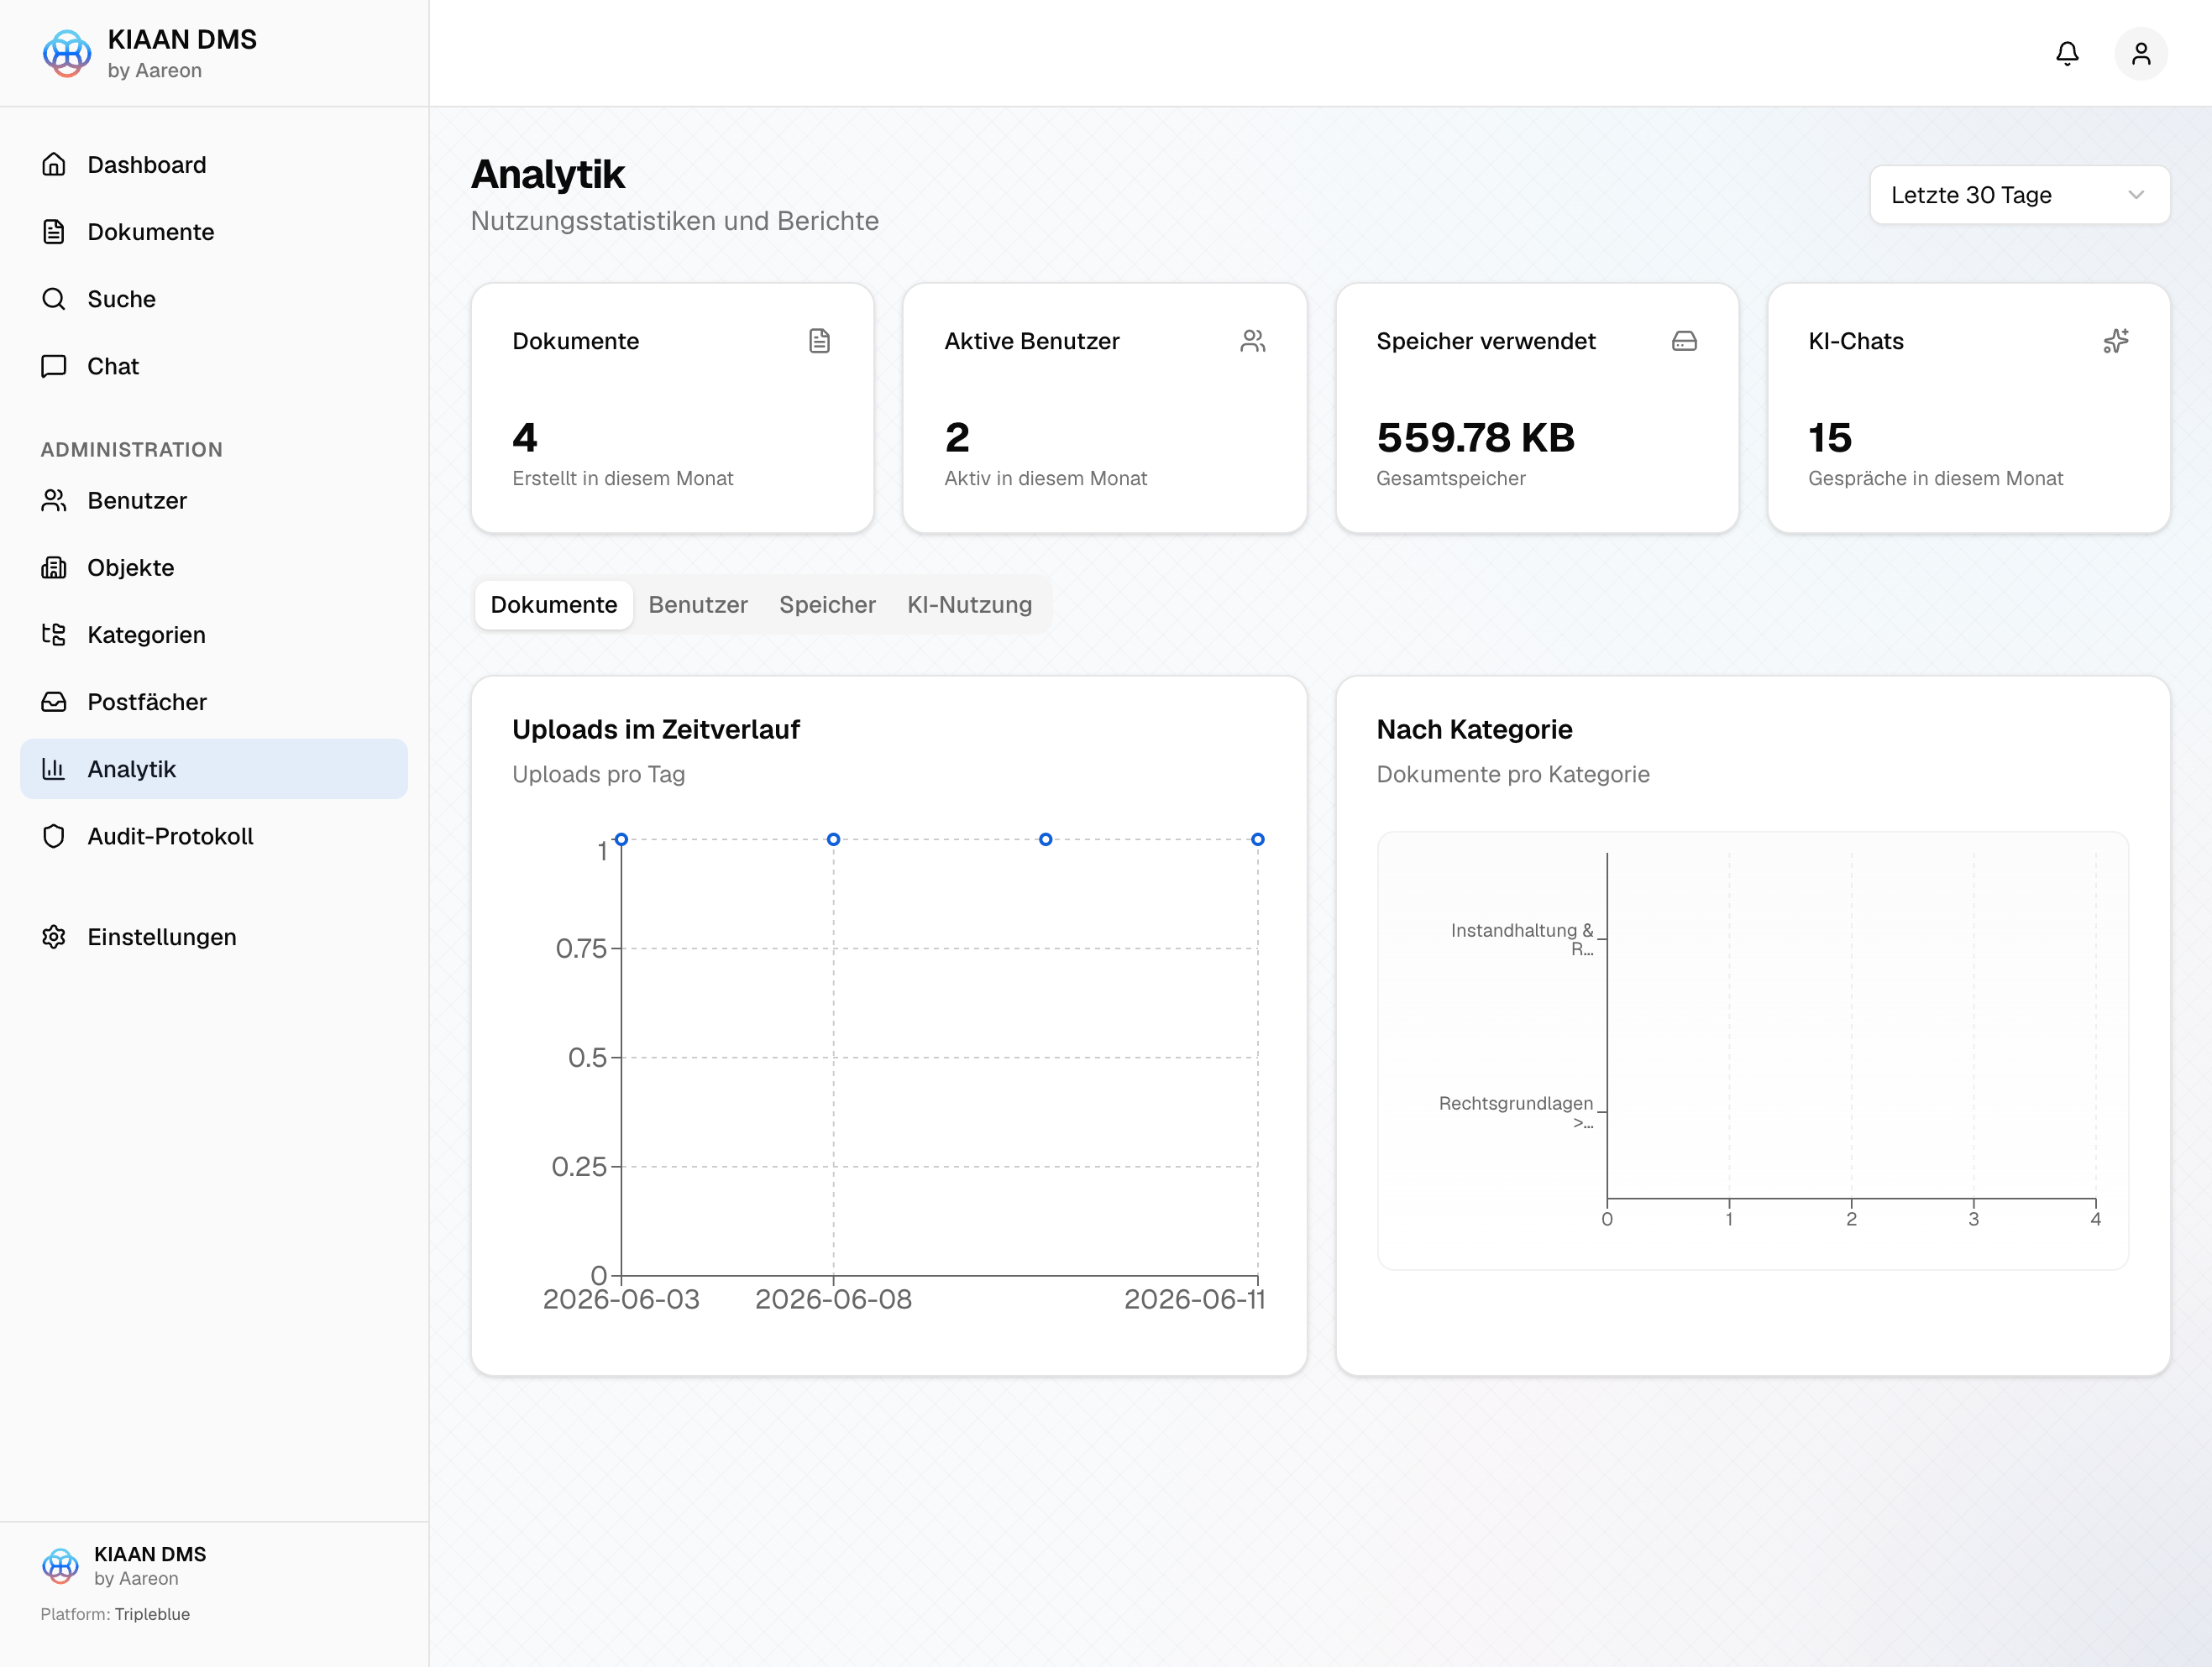Switch to the Speicher tab
This screenshot has height=1667, width=2212.
pyautogui.click(x=827, y=604)
